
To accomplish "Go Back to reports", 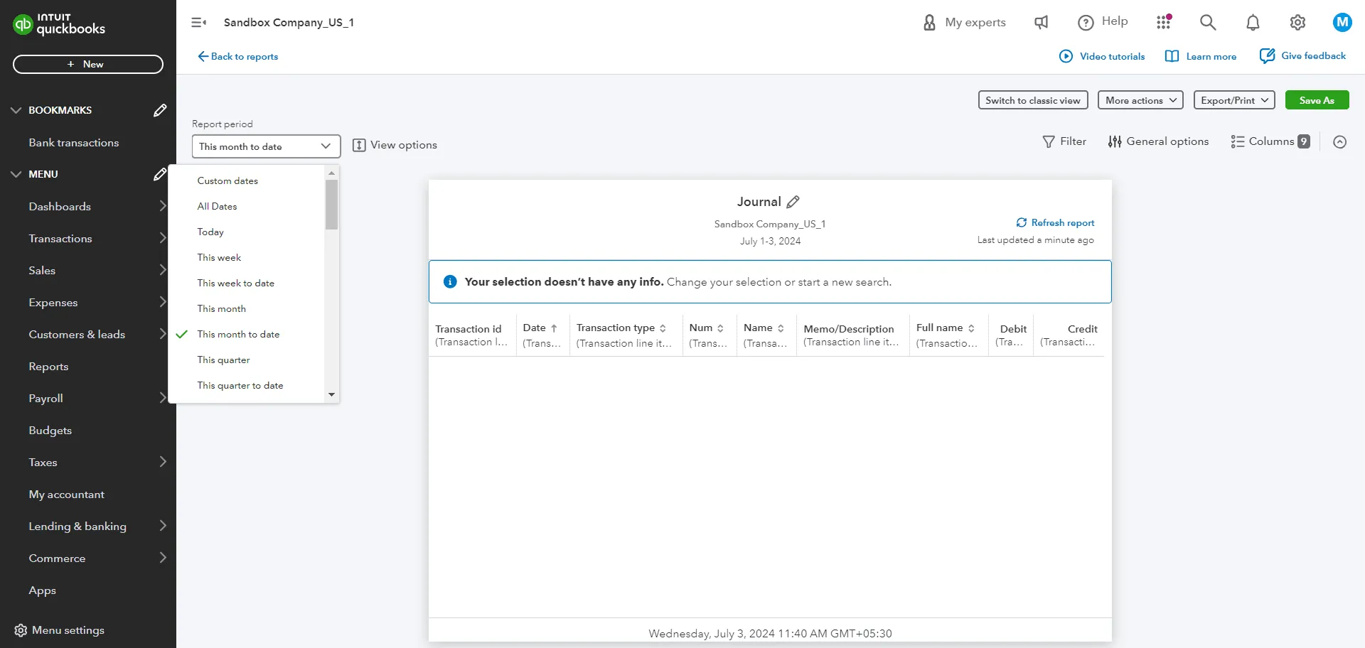I will click(238, 56).
